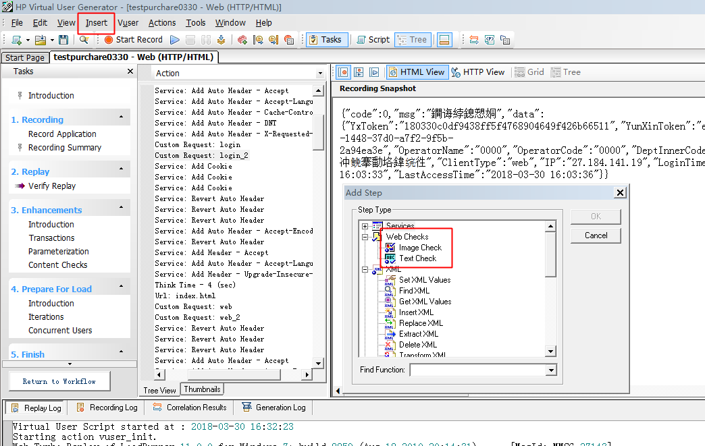Collapse the Replay section in Tasks

coord(121,169)
